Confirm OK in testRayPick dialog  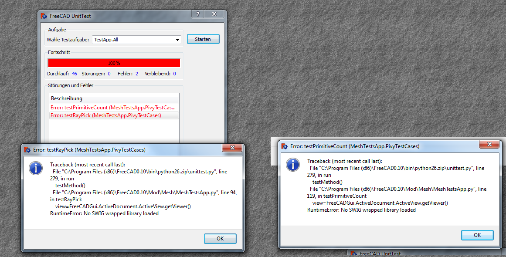220,239
